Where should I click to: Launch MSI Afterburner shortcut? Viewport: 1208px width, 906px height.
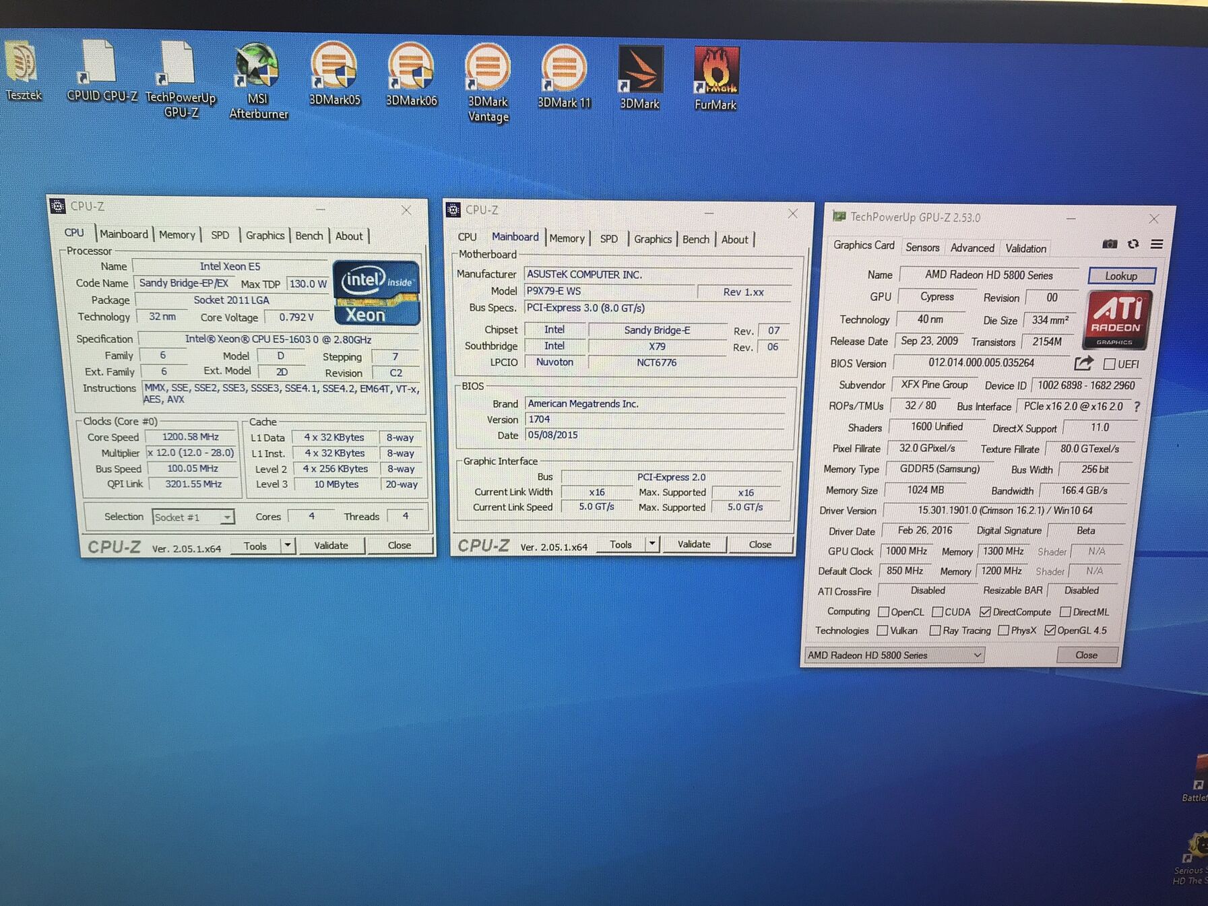coord(258,81)
